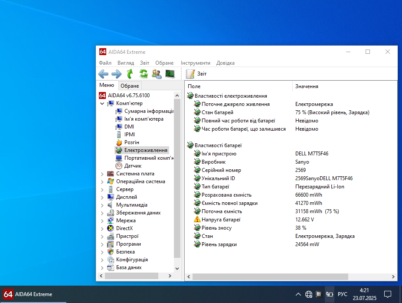Expand the DirectX tree node
The width and height of the screenshot is (402, 303).
point(102,228)
